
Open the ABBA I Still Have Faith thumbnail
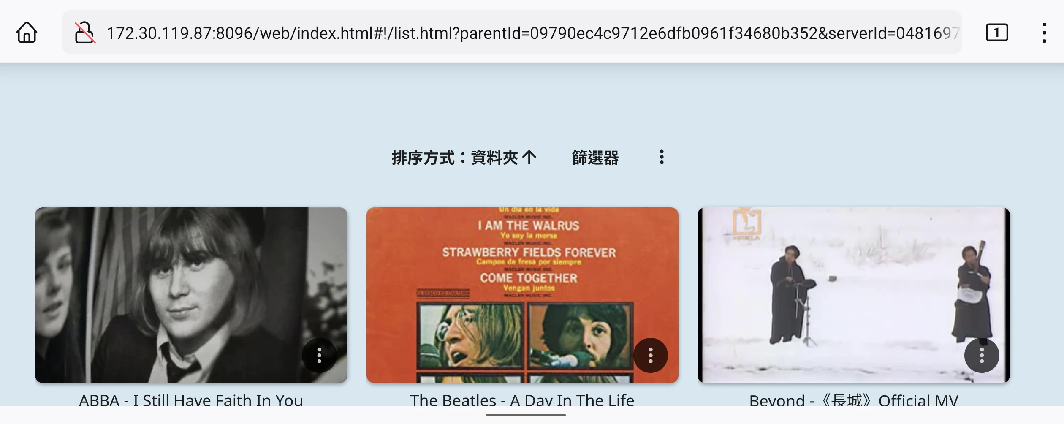coord(191,295)
